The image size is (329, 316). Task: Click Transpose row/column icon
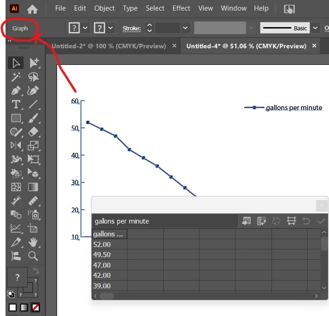tap(261, 221)
